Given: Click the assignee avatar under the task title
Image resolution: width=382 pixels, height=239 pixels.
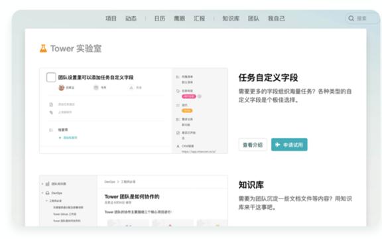Looking at the screenshot, I should [x=62, y=88].
